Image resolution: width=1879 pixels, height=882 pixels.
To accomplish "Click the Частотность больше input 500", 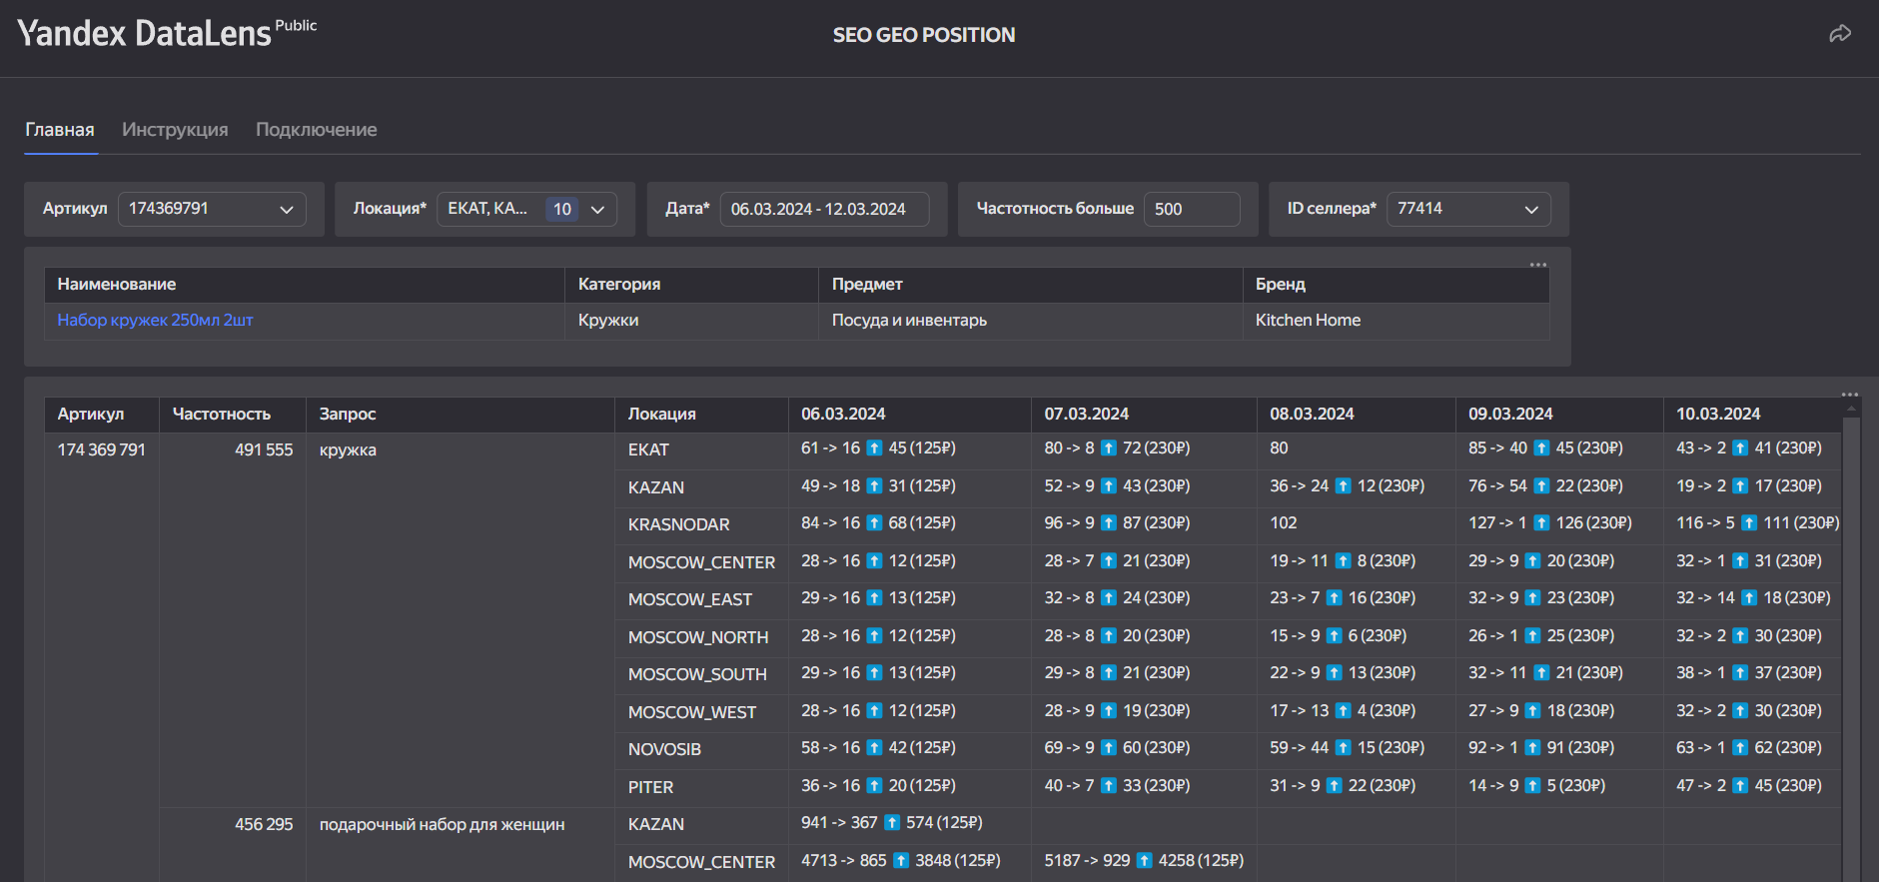I will tap(1192, 209).
